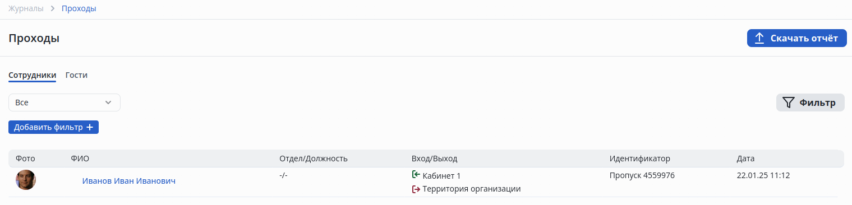Click the breadcrumb chevron separator icon
Screen dimensions: 852x205
52,8
